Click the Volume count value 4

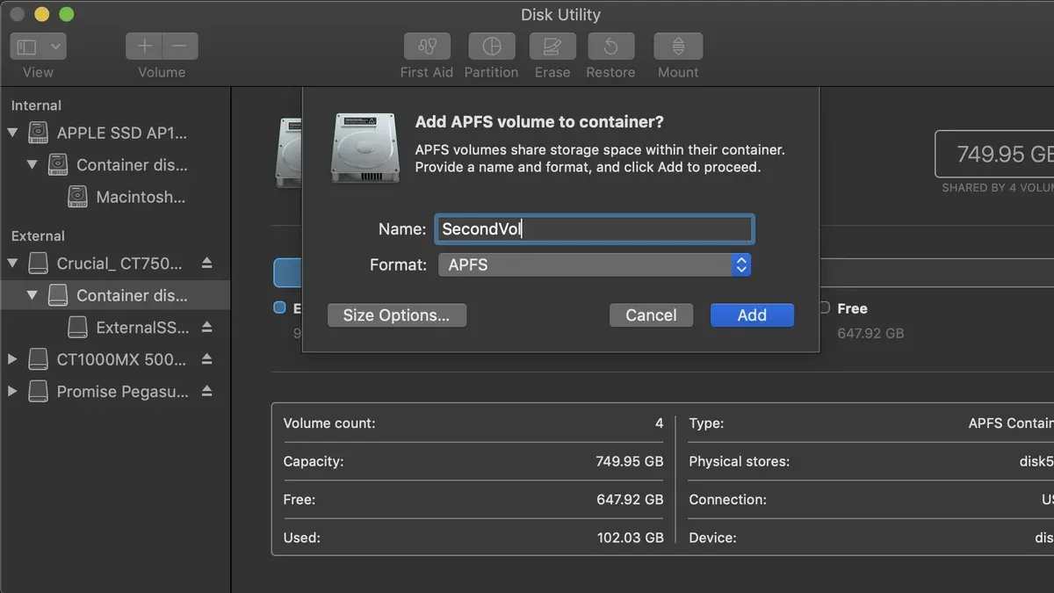(659, 423)
